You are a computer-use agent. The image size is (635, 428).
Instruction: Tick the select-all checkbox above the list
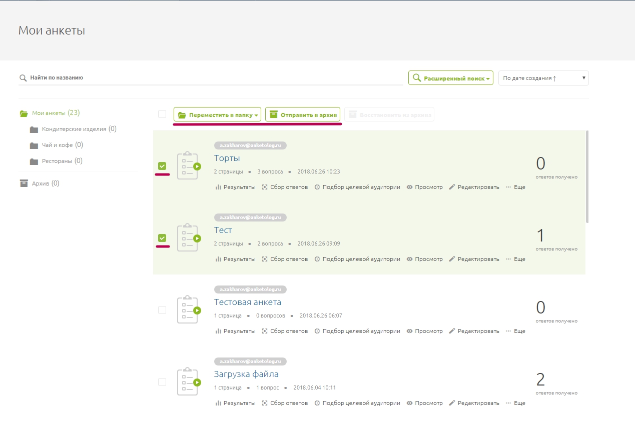(x=162, y=114)
